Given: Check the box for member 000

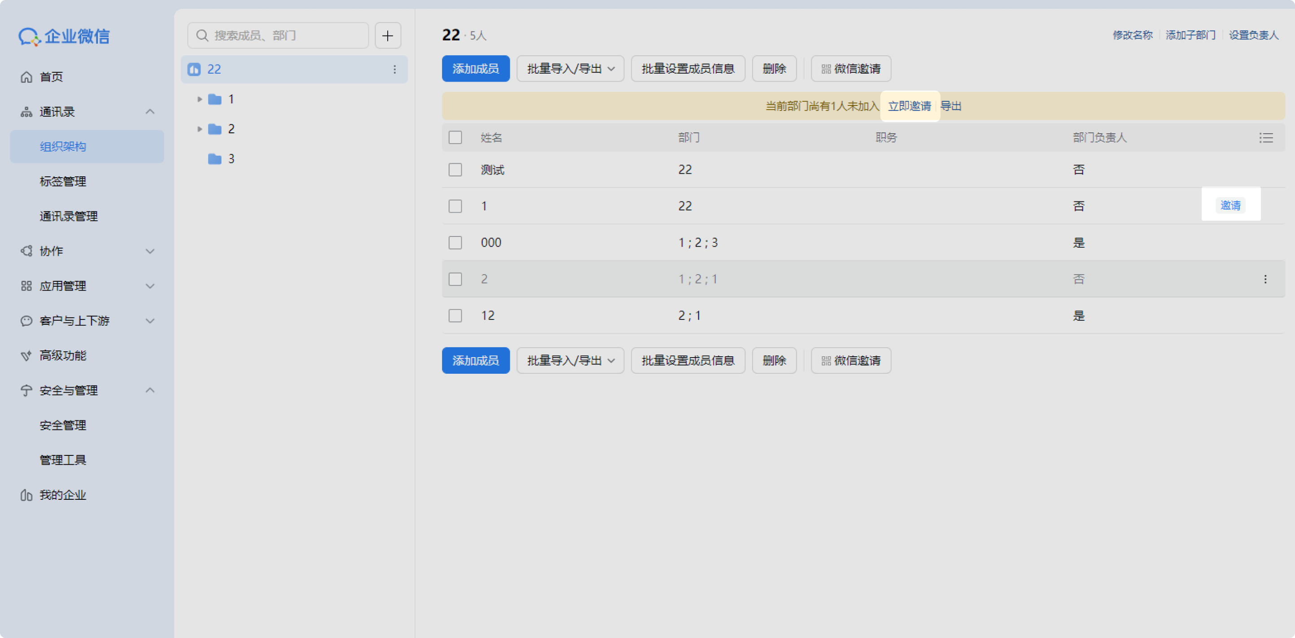Looking at the screenshot, I should pos(455,242).
